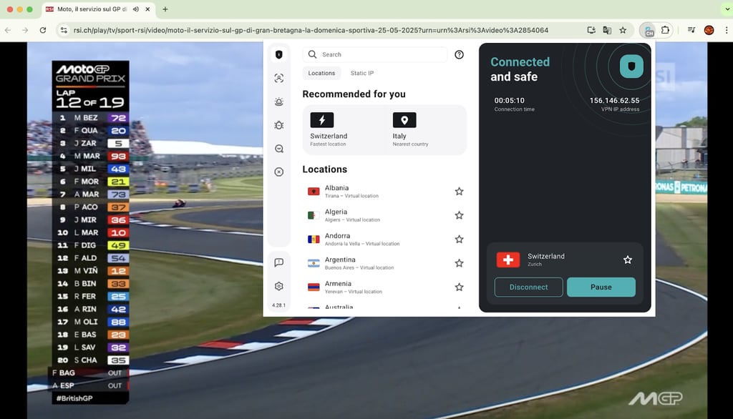Select Andorra la Vella location row

[x=384, y=239]
